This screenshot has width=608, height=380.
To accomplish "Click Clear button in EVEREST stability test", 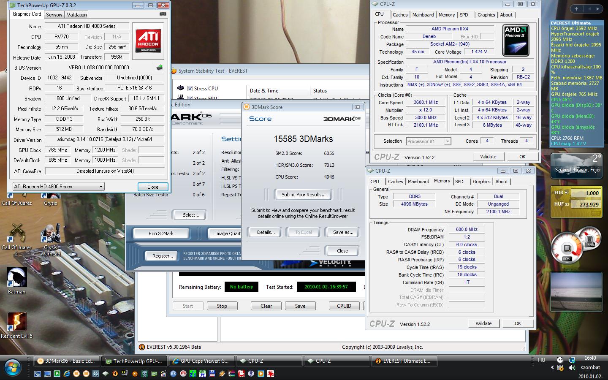I will click(x=266, y=306).
